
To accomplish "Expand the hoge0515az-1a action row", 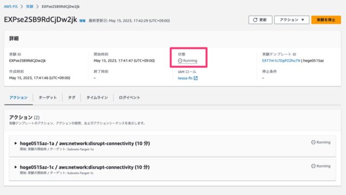I will [x=16, y=143].
